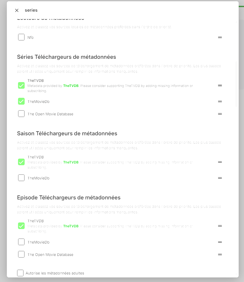Close the series settings dialog
The image size is (244, 282).
pos(17,10)
